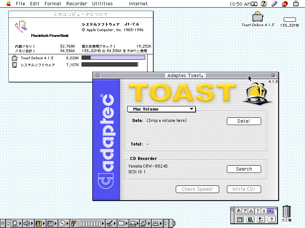
Task: Open the dictionary registration book icon
Action: (x=250, y=220)
